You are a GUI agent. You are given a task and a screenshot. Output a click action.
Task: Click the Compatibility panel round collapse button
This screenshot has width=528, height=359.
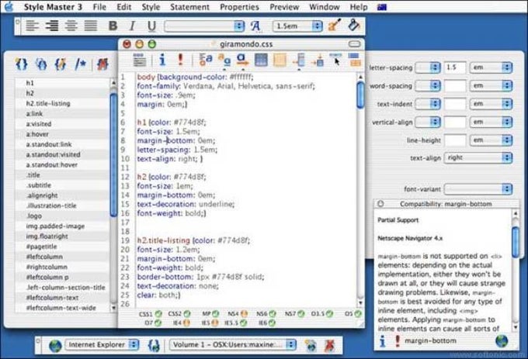[x=380, y=204]
